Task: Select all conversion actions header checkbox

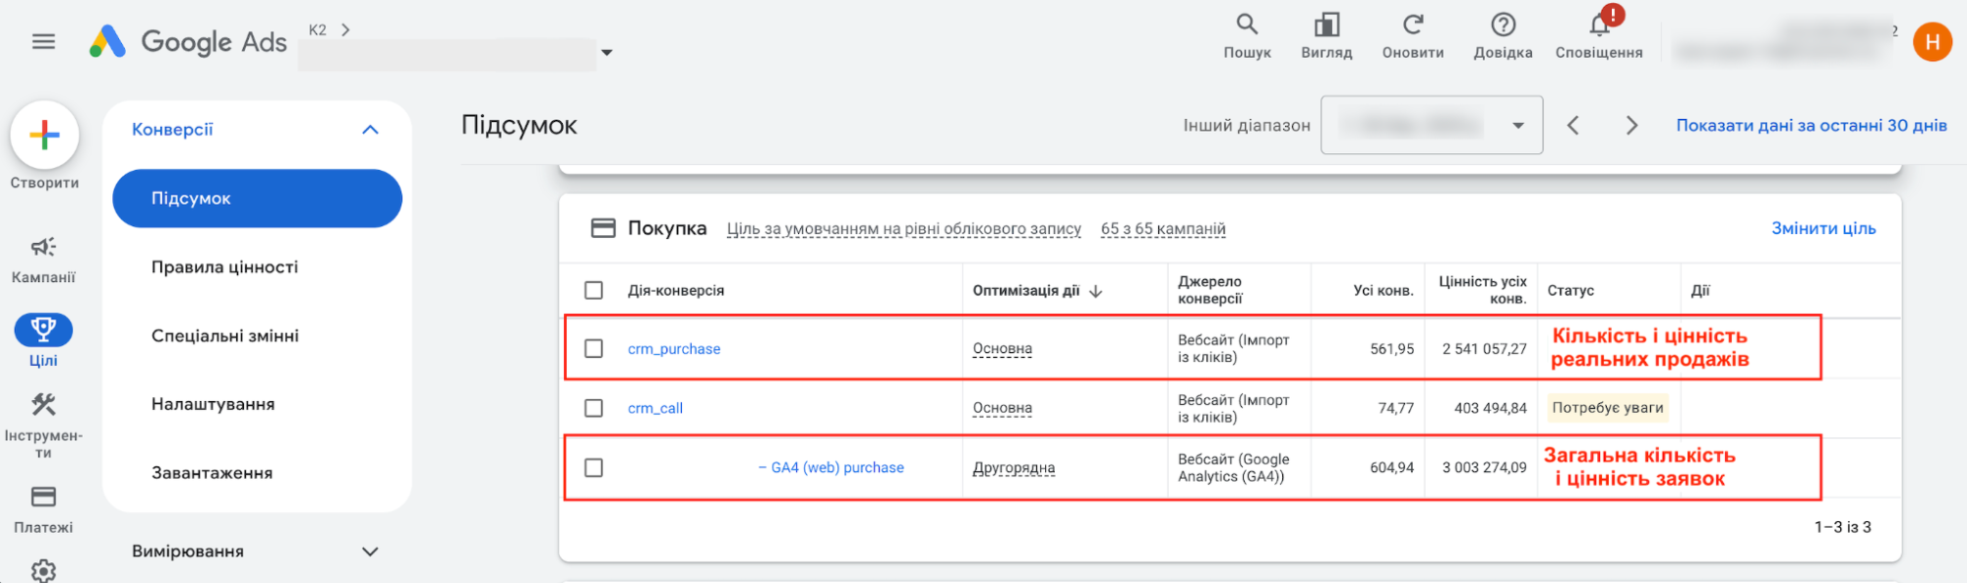Action: point(593,290)
